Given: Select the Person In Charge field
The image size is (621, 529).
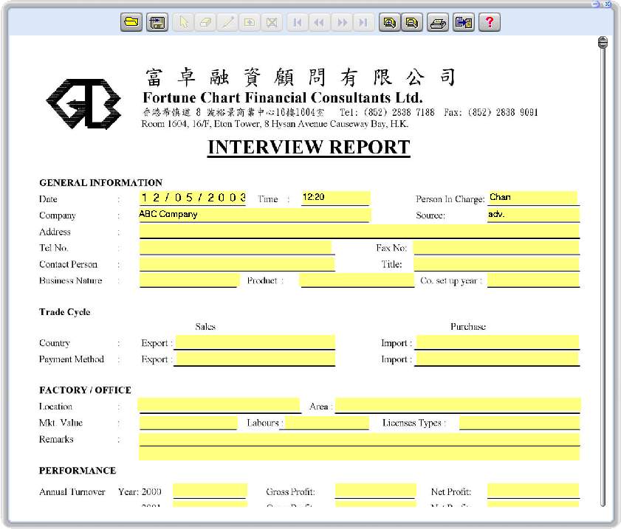Looking at the screenshot, I should (532, 198).
